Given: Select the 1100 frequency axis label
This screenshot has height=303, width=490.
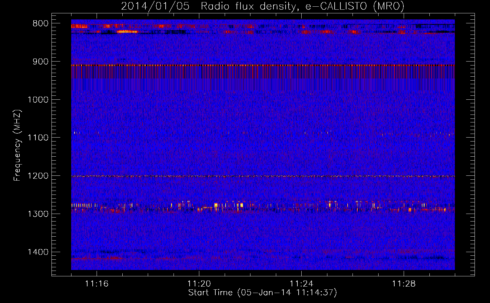Looking at the screenshot, I should pyautogui.click(x=38, y=138).
